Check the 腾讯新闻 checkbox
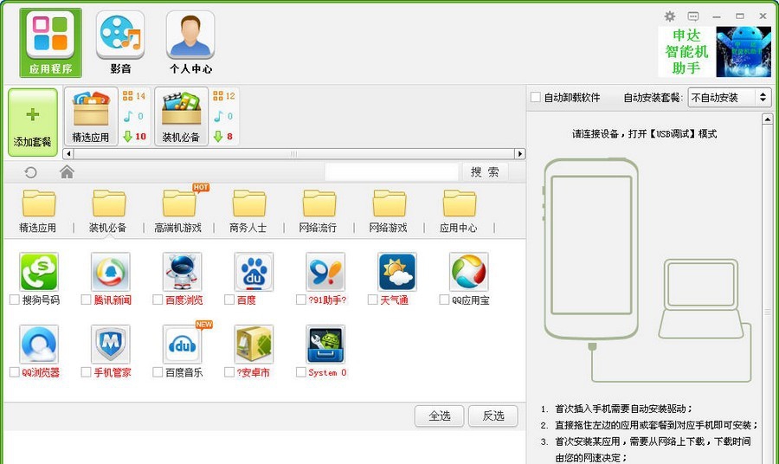Image resolution: width=779 pixels, height=464 pixels. point(86,300)
